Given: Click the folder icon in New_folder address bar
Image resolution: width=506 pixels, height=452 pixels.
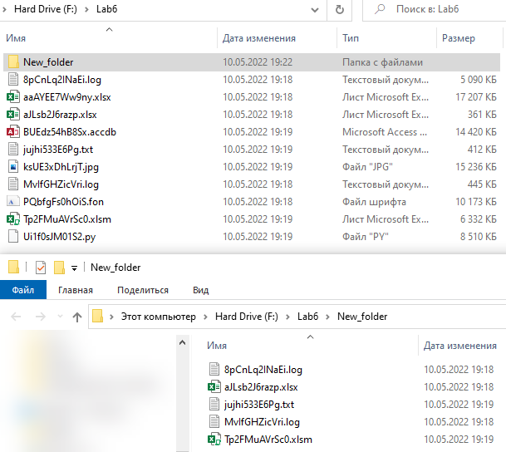Looking at the screenshot, I should 97,317.
